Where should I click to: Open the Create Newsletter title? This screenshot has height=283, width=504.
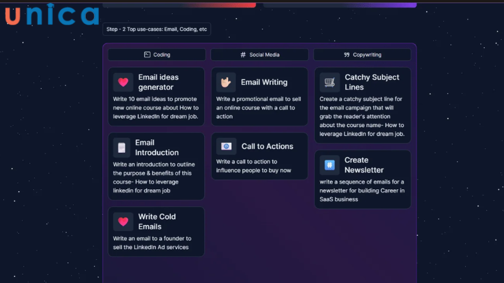point(364,165)
